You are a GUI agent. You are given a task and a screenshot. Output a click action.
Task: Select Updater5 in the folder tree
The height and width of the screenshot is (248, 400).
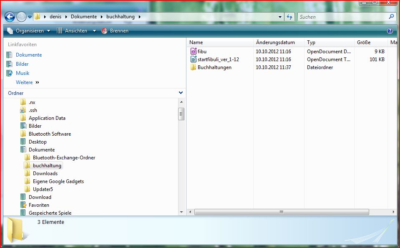point(43,189)
